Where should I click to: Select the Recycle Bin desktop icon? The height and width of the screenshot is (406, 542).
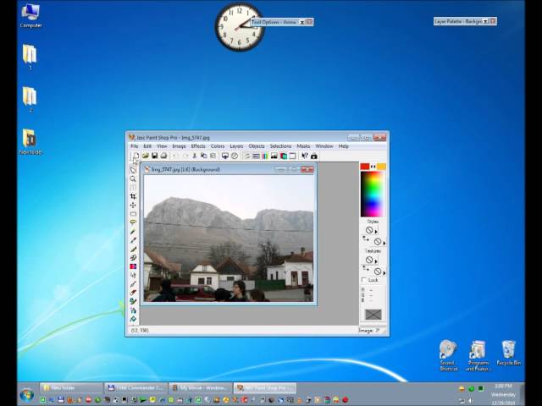508,353
